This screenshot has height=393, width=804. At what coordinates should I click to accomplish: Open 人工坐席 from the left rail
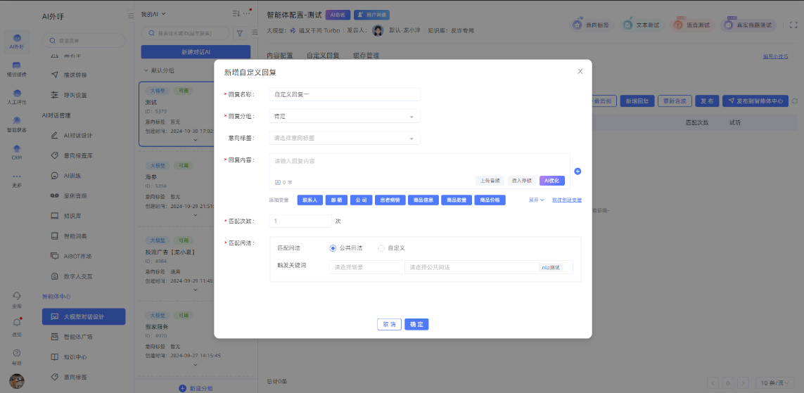point(17,96)
